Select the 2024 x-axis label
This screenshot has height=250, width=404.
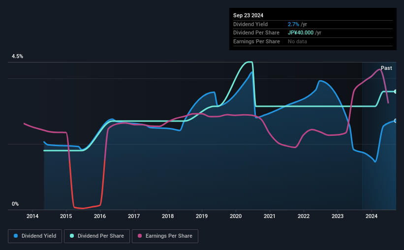click(x=372, y=216)
